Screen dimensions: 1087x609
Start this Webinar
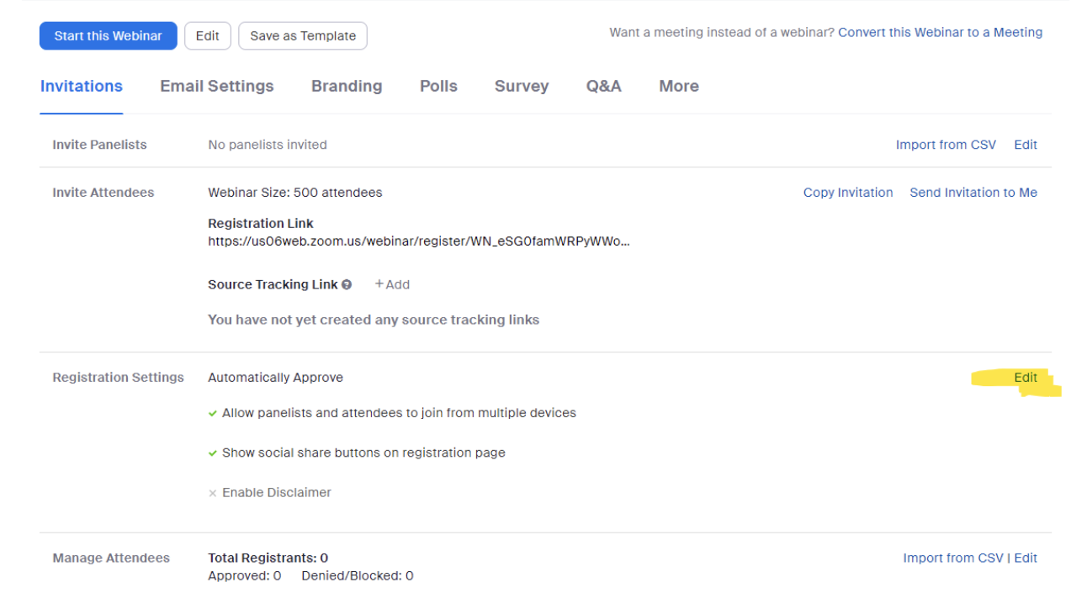point(109,36)
